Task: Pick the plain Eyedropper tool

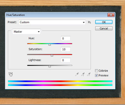Action: pyautogui.click(x=77, y=74)
